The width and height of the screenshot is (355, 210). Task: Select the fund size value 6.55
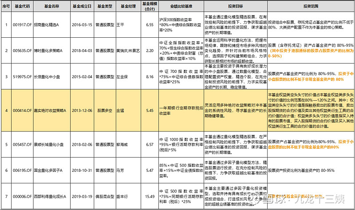pos(150,25)
